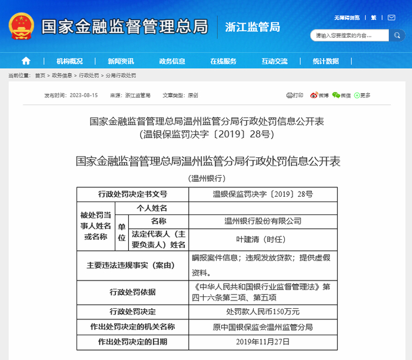The height and width of the screenshot is (360, 412).
Task: Open the 政务信息 menu
Action: [172, 61]
